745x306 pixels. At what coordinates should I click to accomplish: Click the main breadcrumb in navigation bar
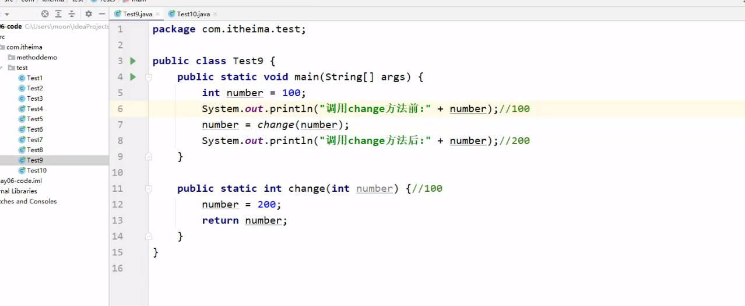click(x=139, y=1)
